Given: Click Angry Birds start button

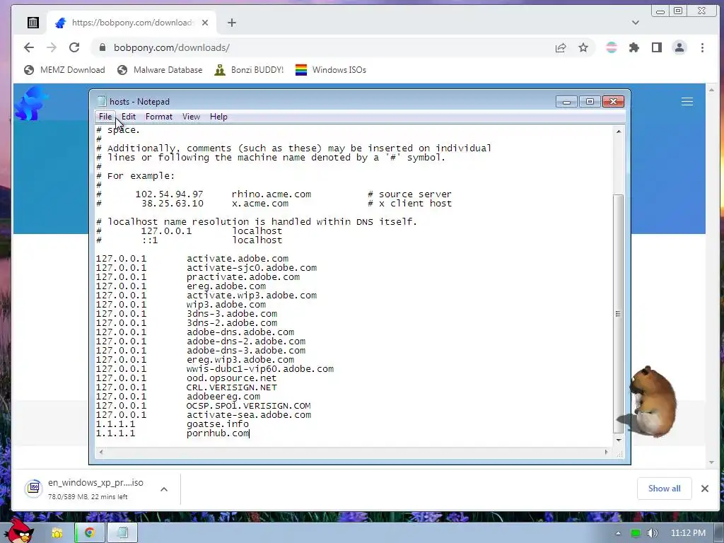Looking at the screenshot, I should (18, 531).
